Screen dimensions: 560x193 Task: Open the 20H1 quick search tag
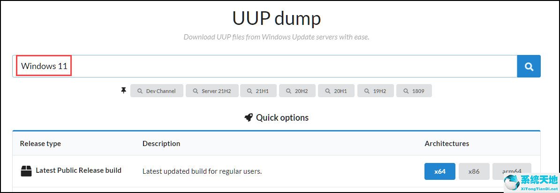(x=336, y=91)
